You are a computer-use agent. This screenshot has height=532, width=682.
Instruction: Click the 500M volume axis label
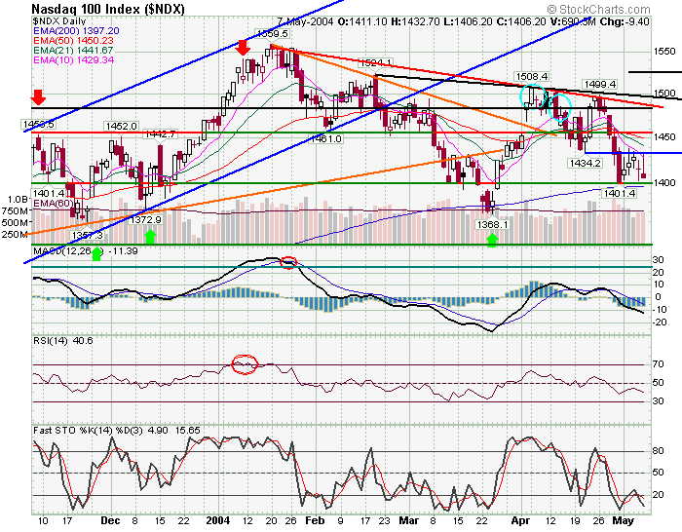click(x=15, y=223)
